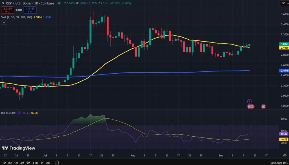Click the rightmost US flag event marker
Image resolution: width=289 pixels, height=165 pixels.
[263, 107]
